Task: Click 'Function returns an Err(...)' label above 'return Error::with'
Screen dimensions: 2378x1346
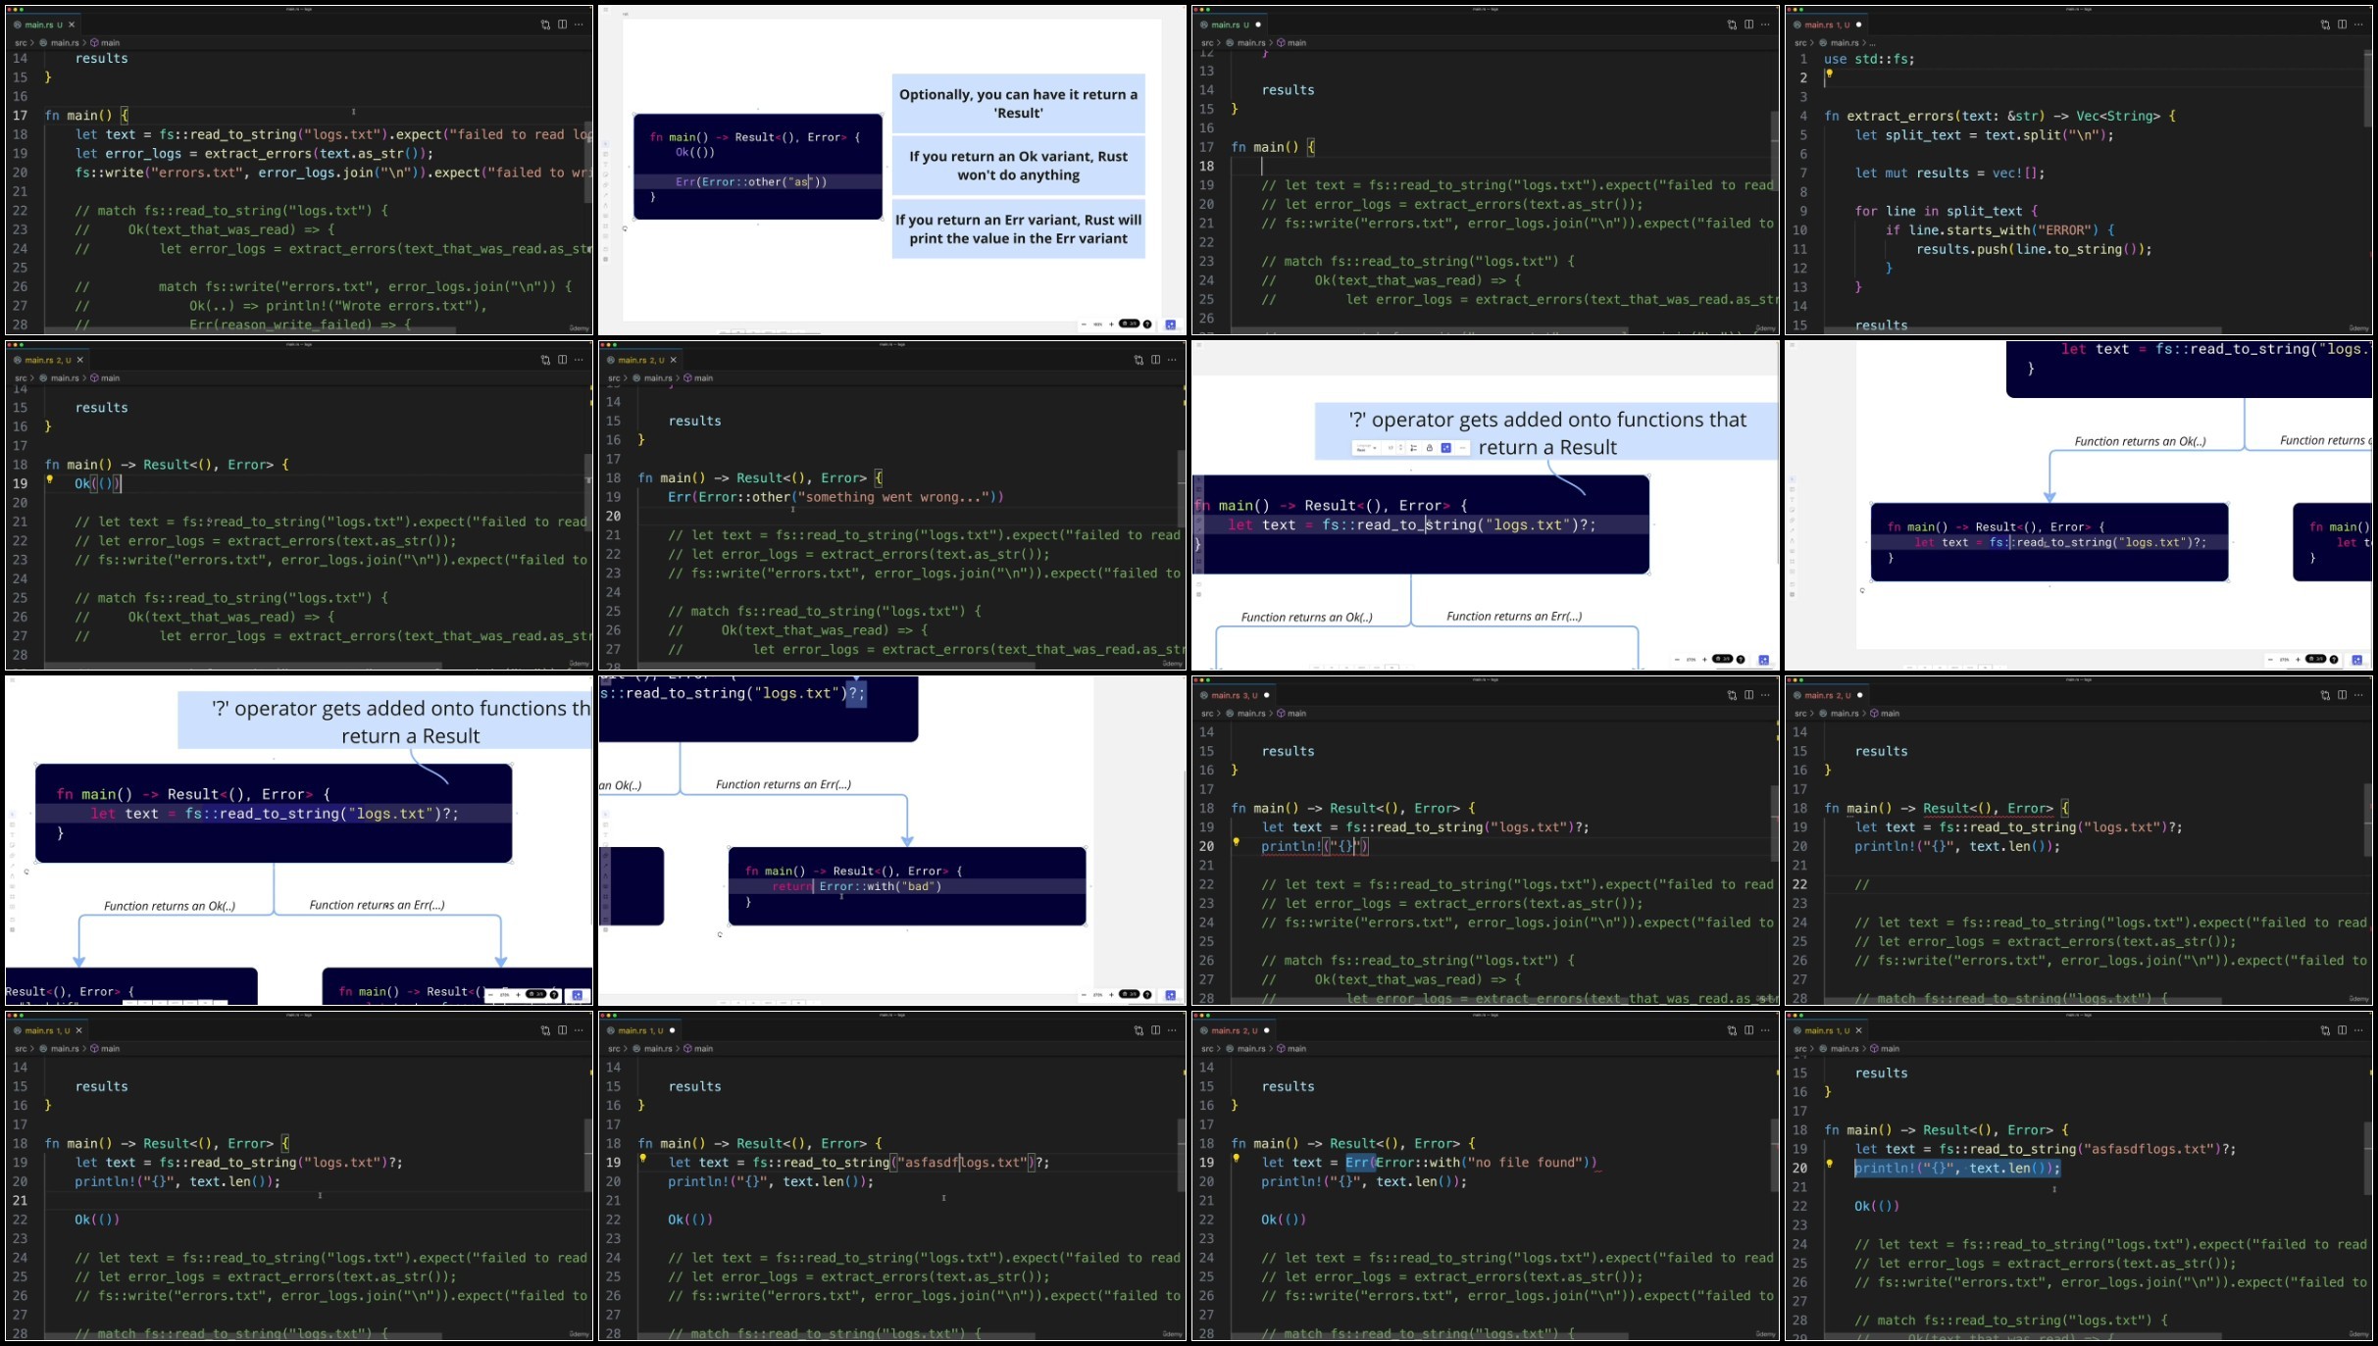Action: pyautogui.click(x=783, y=784)
